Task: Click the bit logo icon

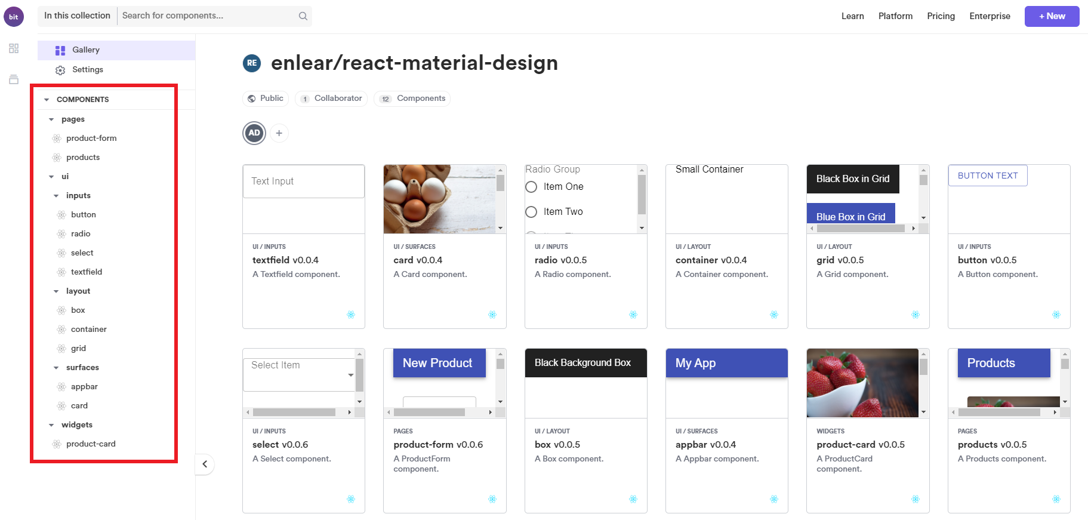Action: [14, 17]
